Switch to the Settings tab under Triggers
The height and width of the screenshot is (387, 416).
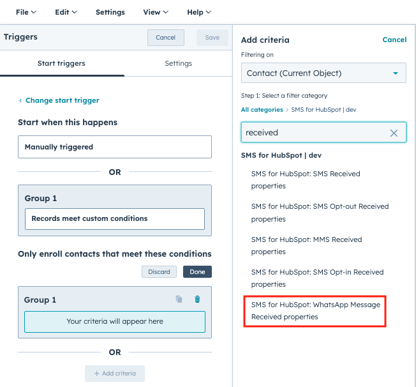tap(178, 63)
